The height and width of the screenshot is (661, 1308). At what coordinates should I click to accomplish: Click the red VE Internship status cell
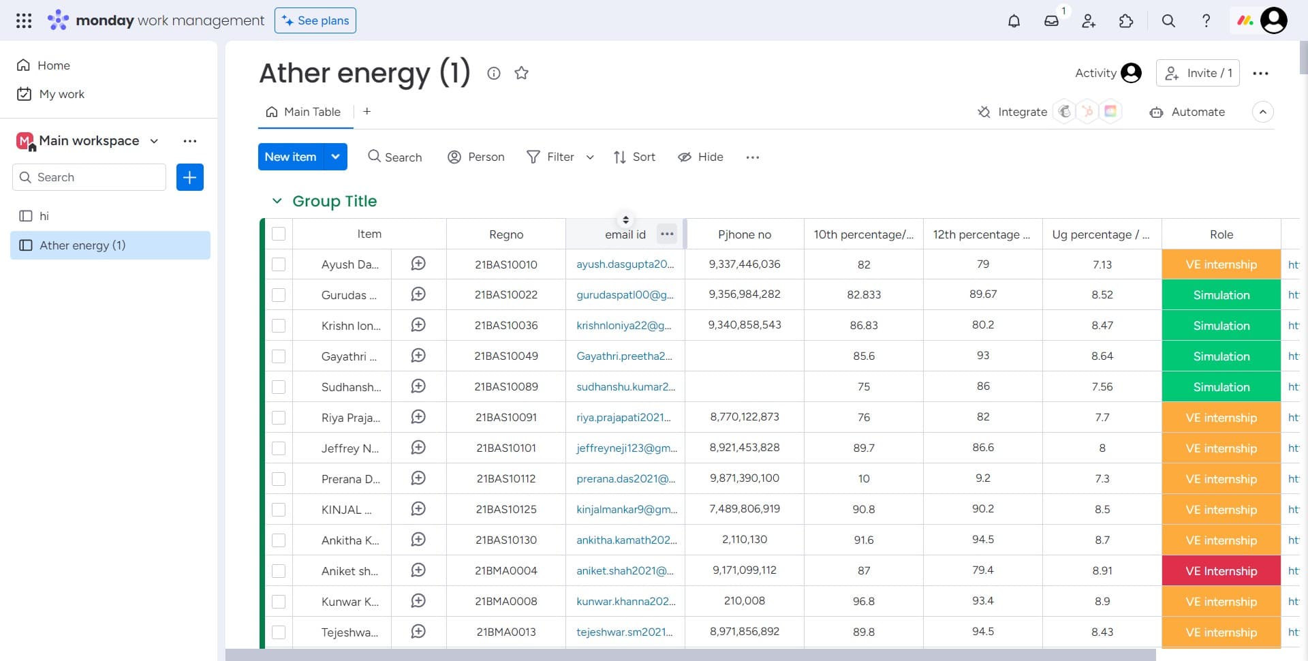pos(1221,571)
